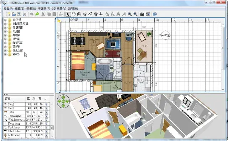Click the furniture list scrollbar thumb
This screenshot has width=228, height=141.
coord(52,128)
